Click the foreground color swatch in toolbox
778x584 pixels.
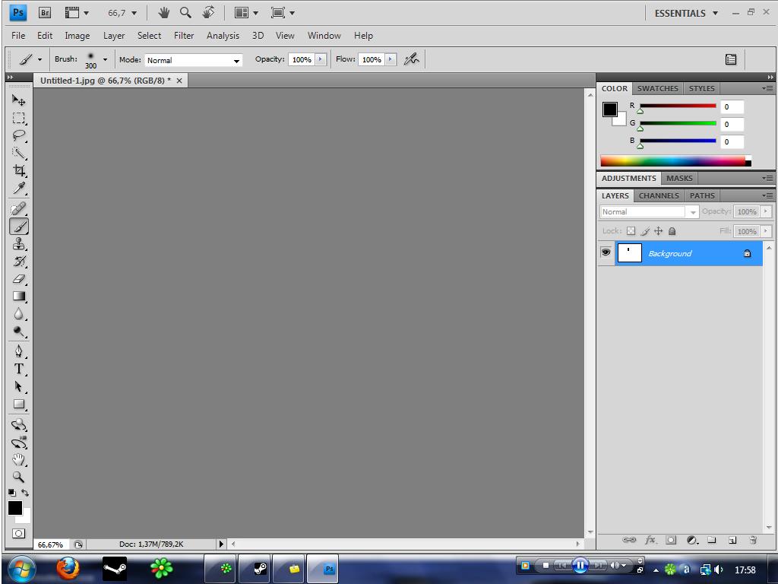coord(15,508)
